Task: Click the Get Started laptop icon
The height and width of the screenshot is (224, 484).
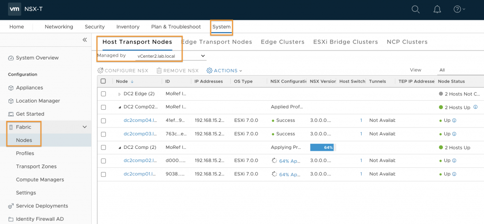Action: coord(11,114)
